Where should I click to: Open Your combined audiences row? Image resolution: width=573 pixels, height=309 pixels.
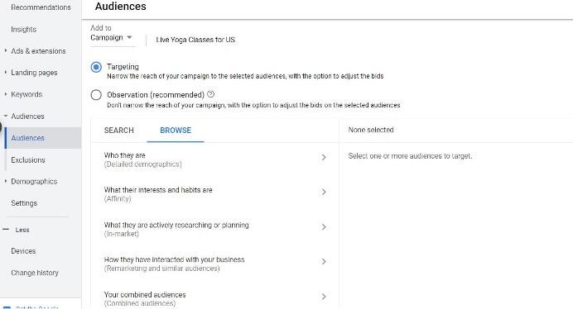click(x=215, y=298)
